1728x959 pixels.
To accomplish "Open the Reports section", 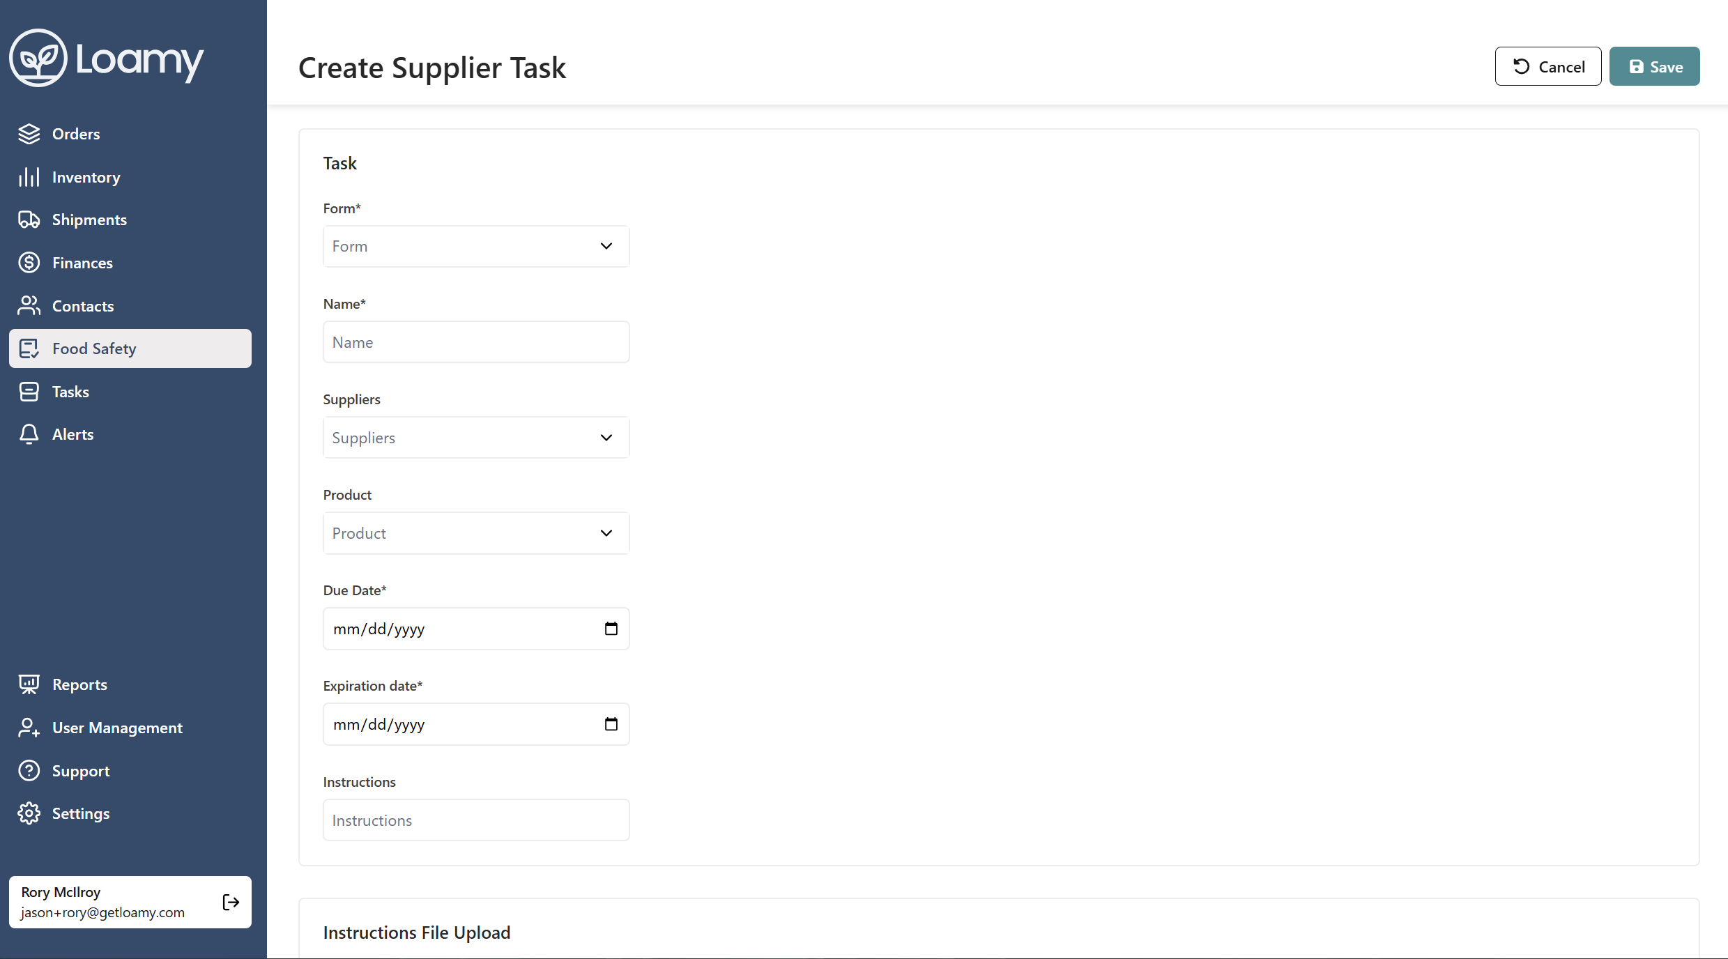I will pyautogui.click(x=79, y=684).
